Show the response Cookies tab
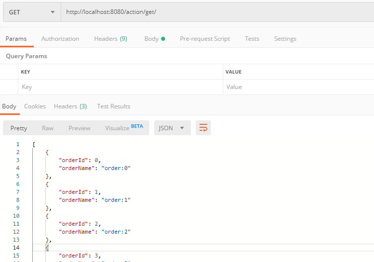The width and height of the screenshot is (374, 262). [35, 106]
